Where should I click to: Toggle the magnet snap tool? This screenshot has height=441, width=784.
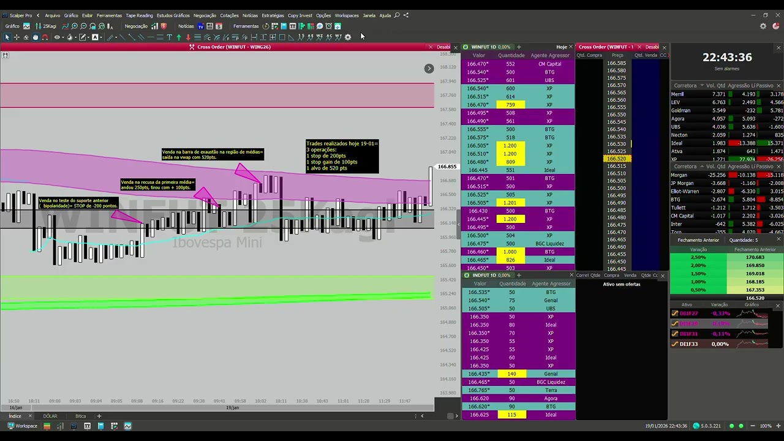pyautogui.click(x=45, y=37)
